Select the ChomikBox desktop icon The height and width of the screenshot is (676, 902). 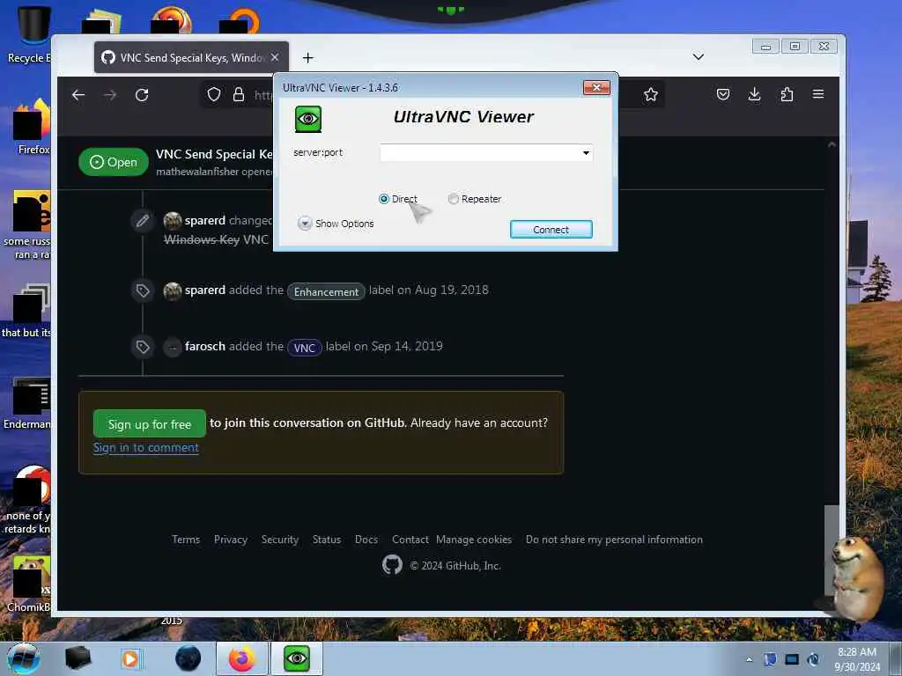pos(29,584)
